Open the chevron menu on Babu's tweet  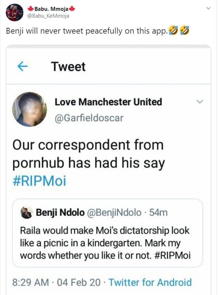208,7
